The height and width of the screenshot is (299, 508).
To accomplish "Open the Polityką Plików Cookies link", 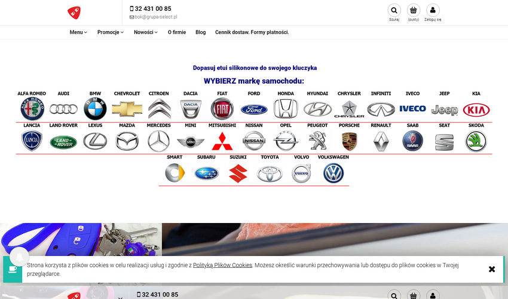I will [222, 265].
